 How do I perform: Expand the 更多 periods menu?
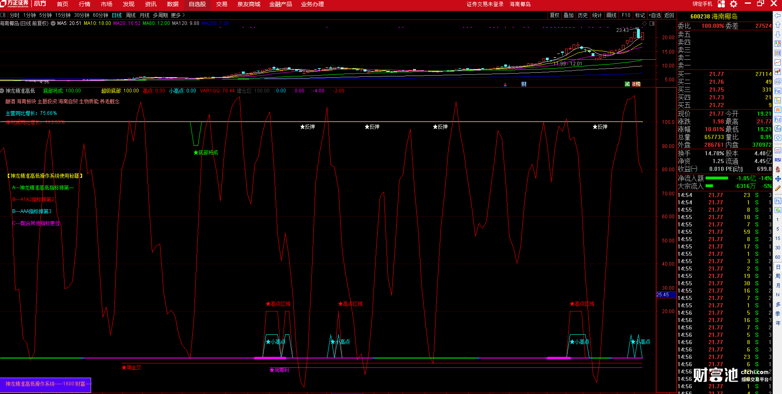point(178,15)
